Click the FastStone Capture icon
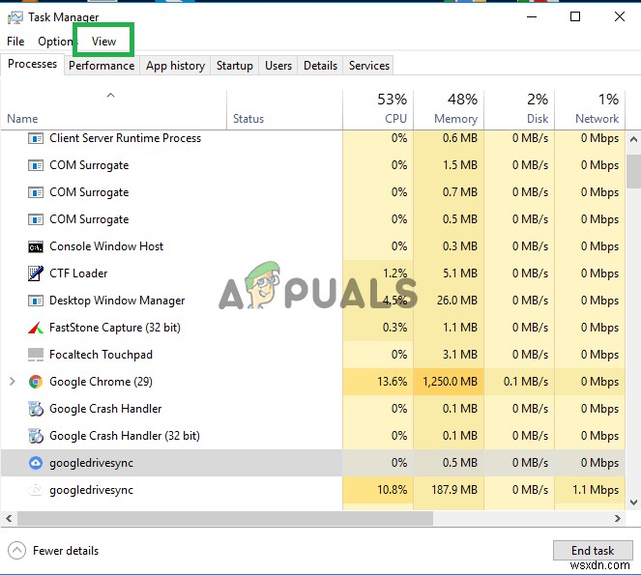This screenshot has width=641, height=575. (x=36, y=328)
